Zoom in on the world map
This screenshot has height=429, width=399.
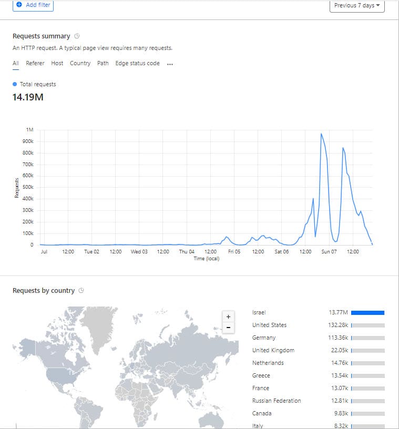pos(228,317)
